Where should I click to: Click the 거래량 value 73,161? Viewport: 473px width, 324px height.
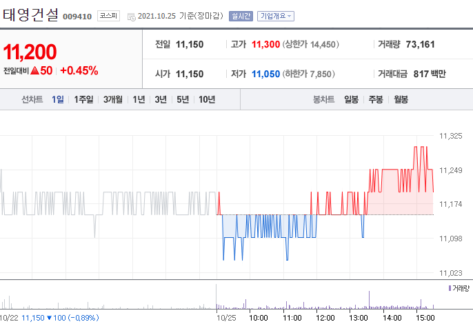pos(420,44)
